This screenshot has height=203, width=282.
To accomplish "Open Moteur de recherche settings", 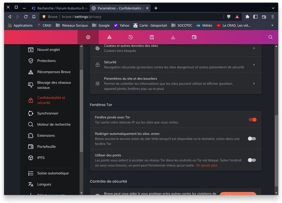I will coord(49,125).
